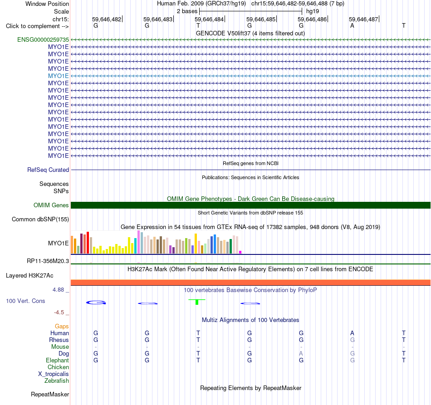Select the Elephant alignment row label
Screen dimensions: 431x405
[57, 360]
